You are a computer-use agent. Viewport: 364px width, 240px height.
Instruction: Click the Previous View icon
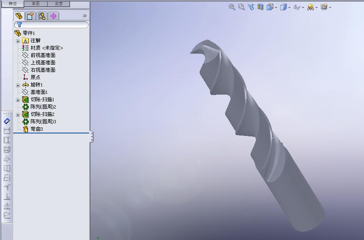click(251, 7)
